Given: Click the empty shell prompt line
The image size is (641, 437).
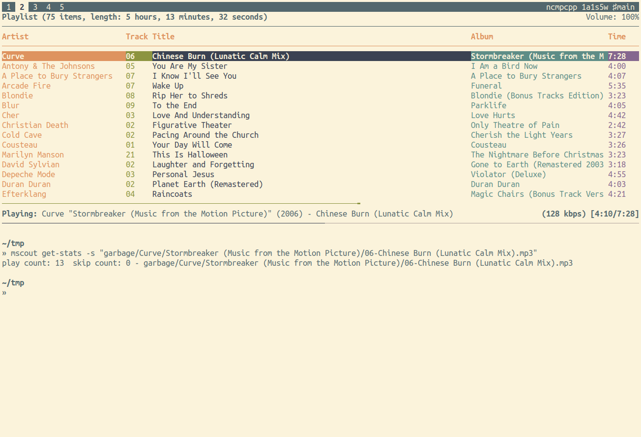Looking at the screenshot, I should pos(320,292).
